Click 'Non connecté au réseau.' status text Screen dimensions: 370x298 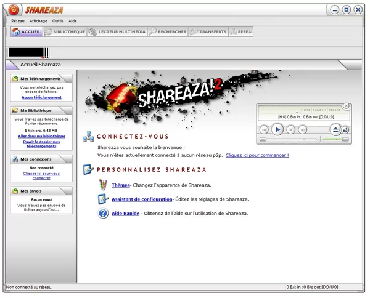tap(29, 287)
